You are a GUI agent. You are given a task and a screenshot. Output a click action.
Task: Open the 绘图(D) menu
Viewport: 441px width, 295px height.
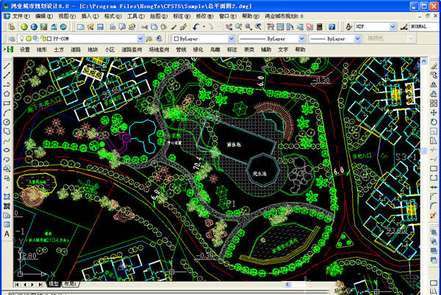click(157, 15)
